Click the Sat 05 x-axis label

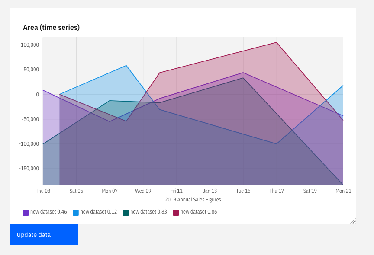click(76, 191)
